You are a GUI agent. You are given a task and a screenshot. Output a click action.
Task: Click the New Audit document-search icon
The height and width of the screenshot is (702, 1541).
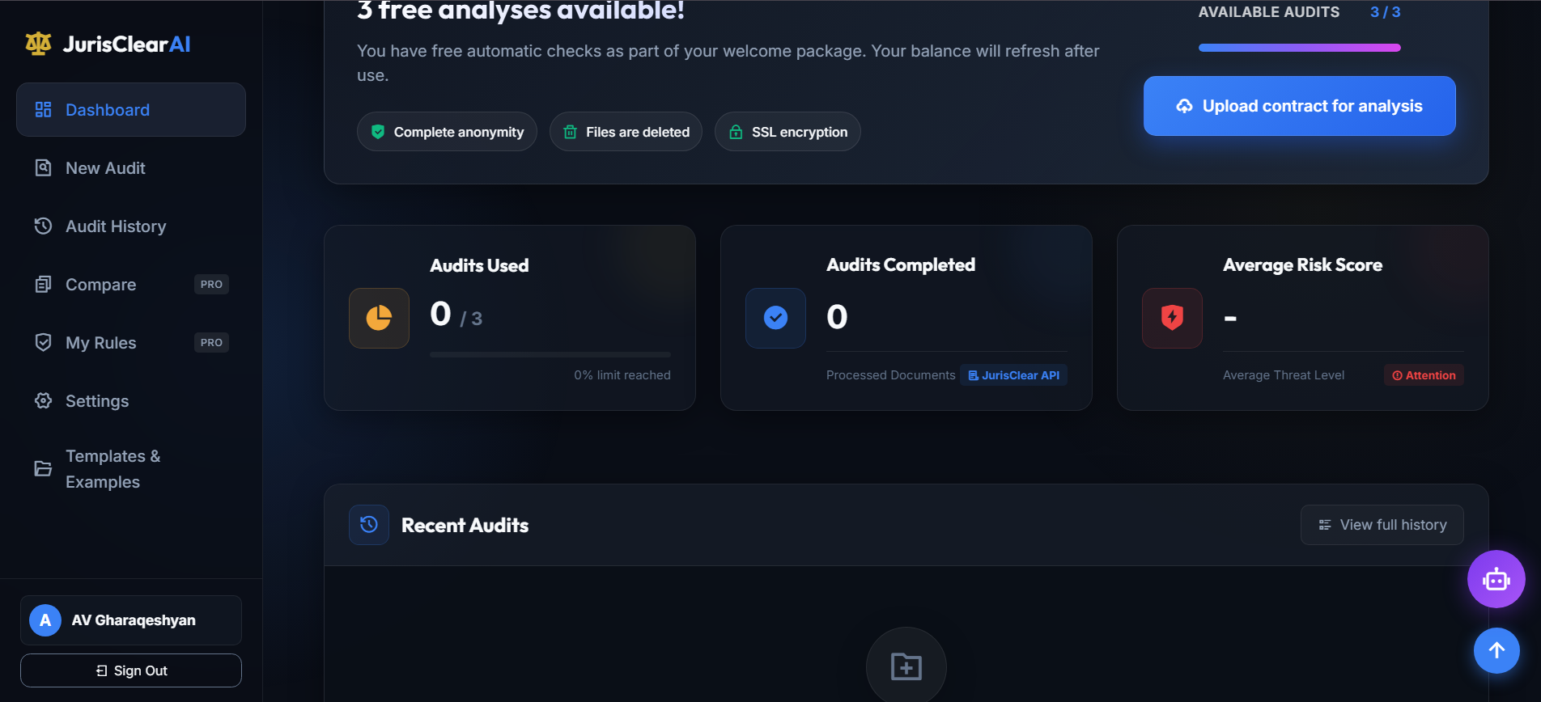44,168
